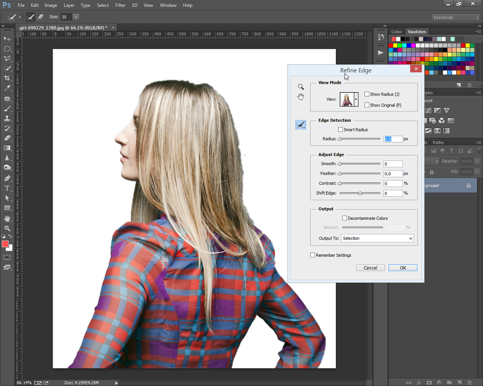Viewport: 483px width, 386px height.
Task: Select the Refine Radius brush tool in dialog
Action: click(301, 125)
